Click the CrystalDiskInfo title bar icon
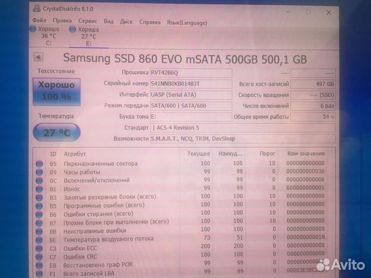This screenshot has width=371, height=278. pos(37,9)
